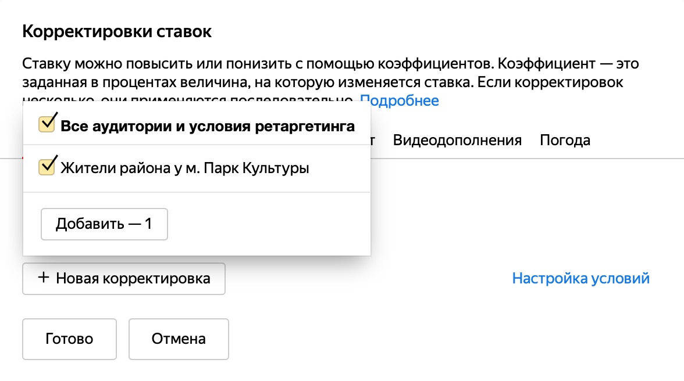Click the "Добавить — 1" button
The image size is (684, 381).
tap(104, 224)
